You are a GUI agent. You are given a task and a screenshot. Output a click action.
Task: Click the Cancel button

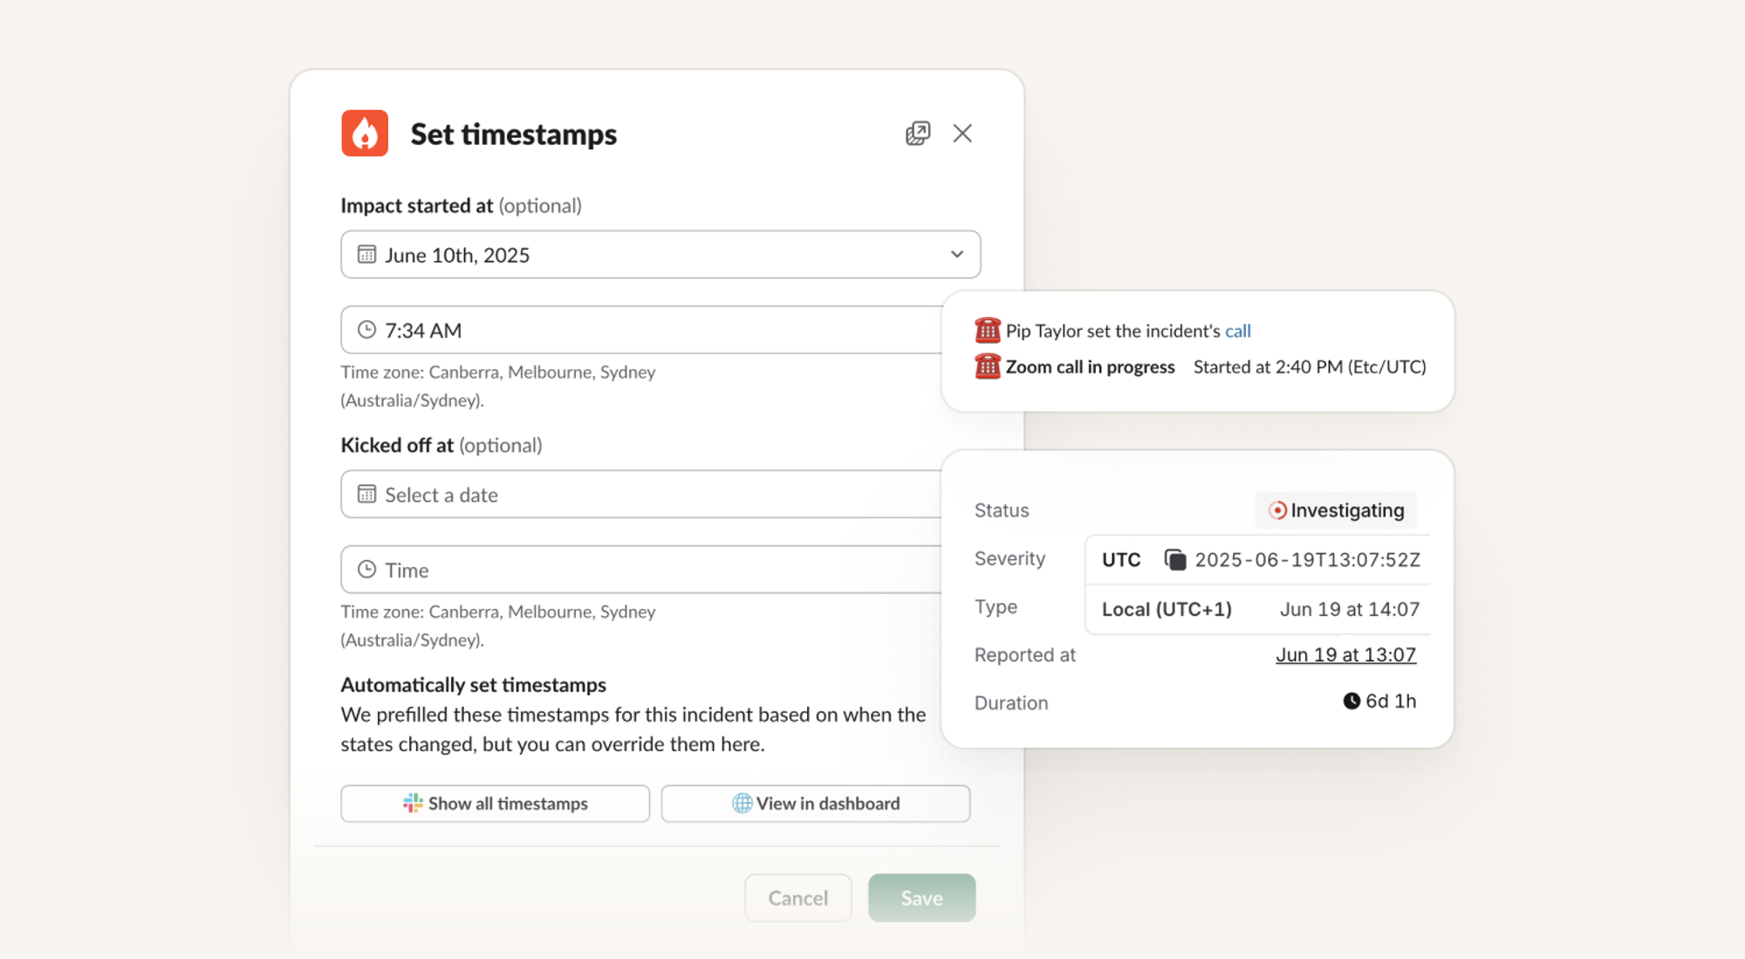[797, 898]
